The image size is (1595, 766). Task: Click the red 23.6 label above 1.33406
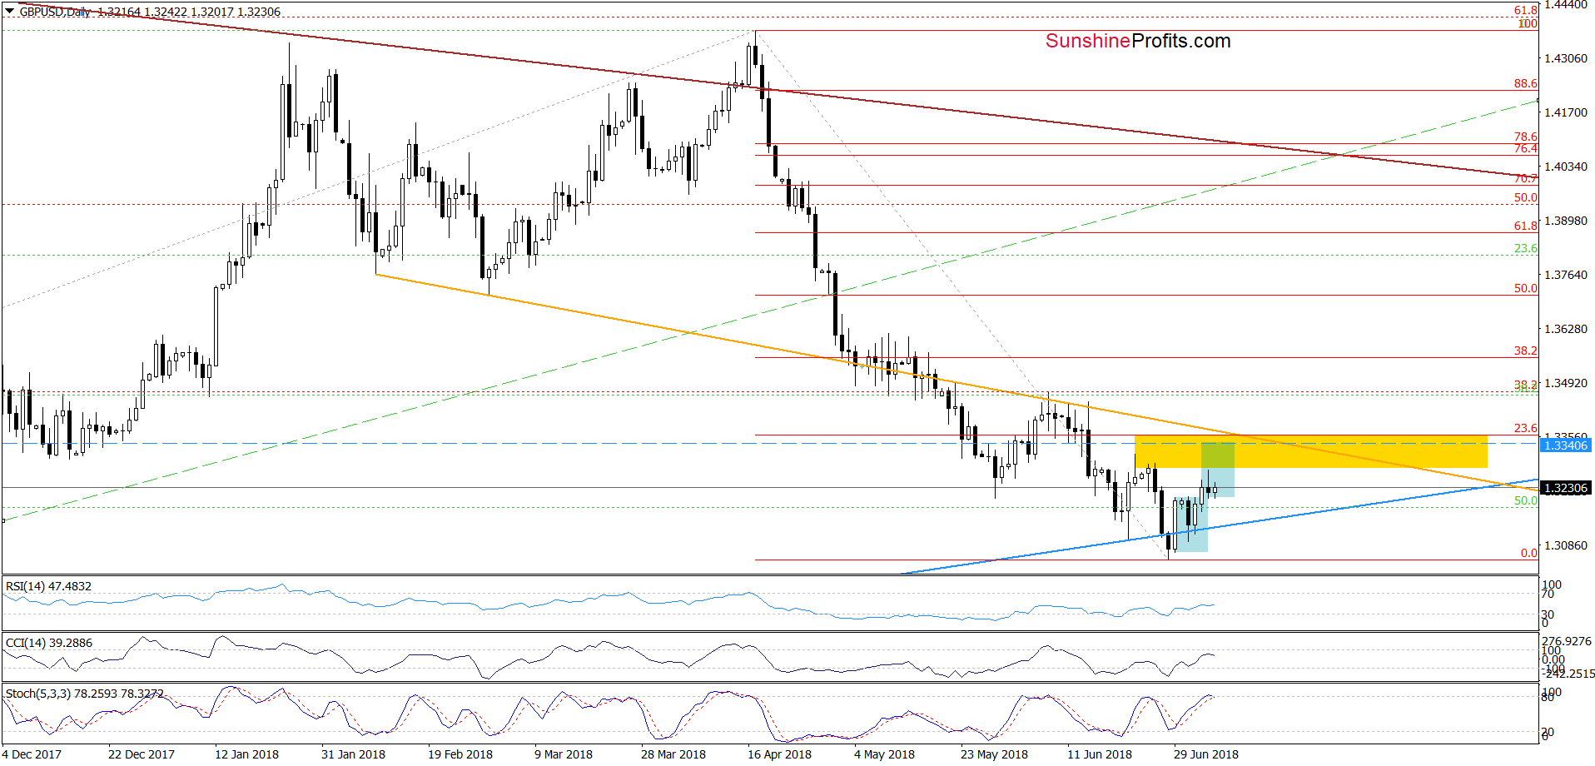[x=1525, y=429]
